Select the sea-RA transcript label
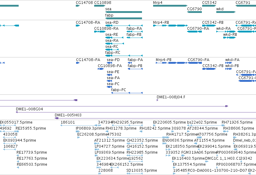256x175 pixels. tap(112, 41)
